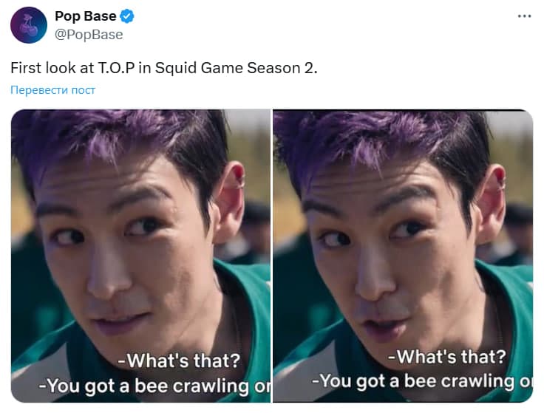Viewport: 544px width, 413px height.
Task: Open the left photo of the tweet
Action: coord(141,256)
